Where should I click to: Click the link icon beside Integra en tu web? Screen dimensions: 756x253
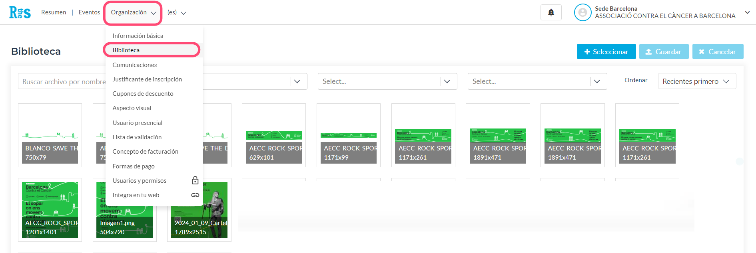point(195,195)
